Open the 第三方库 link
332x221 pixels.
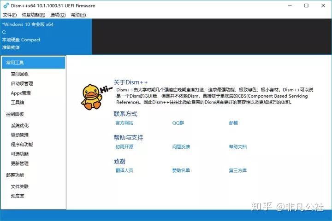pyautogui.click(x=238, y=170)
